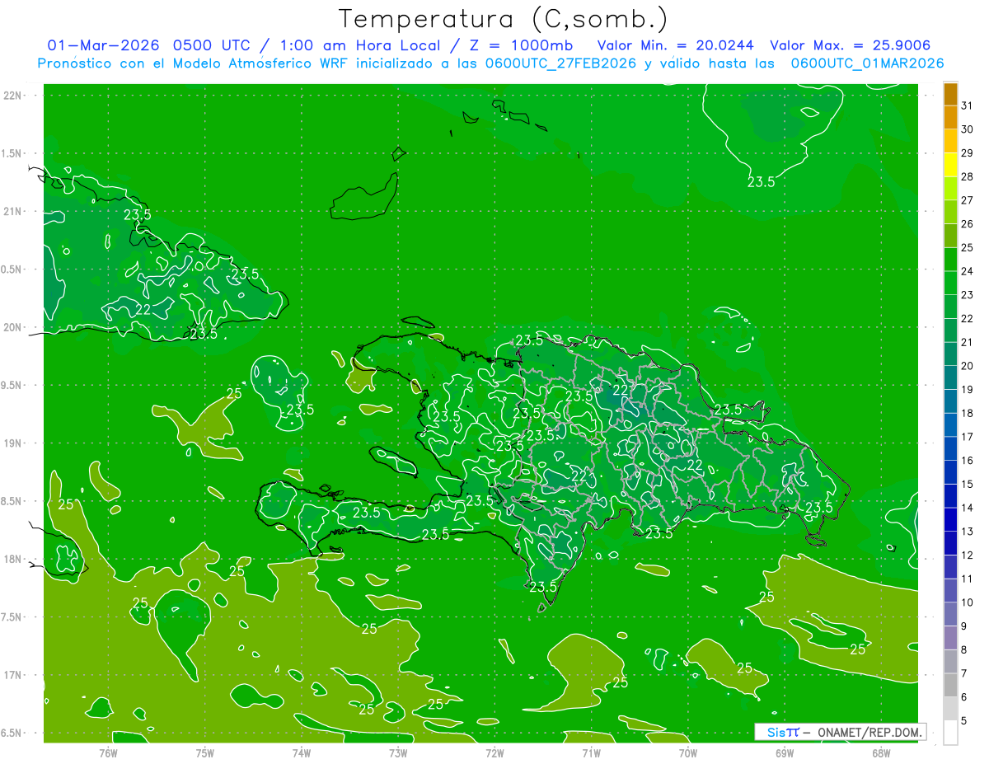This screenshot has height=764, width=989.
Task: Click the '15' color scale label
Action: pos(968,484)
